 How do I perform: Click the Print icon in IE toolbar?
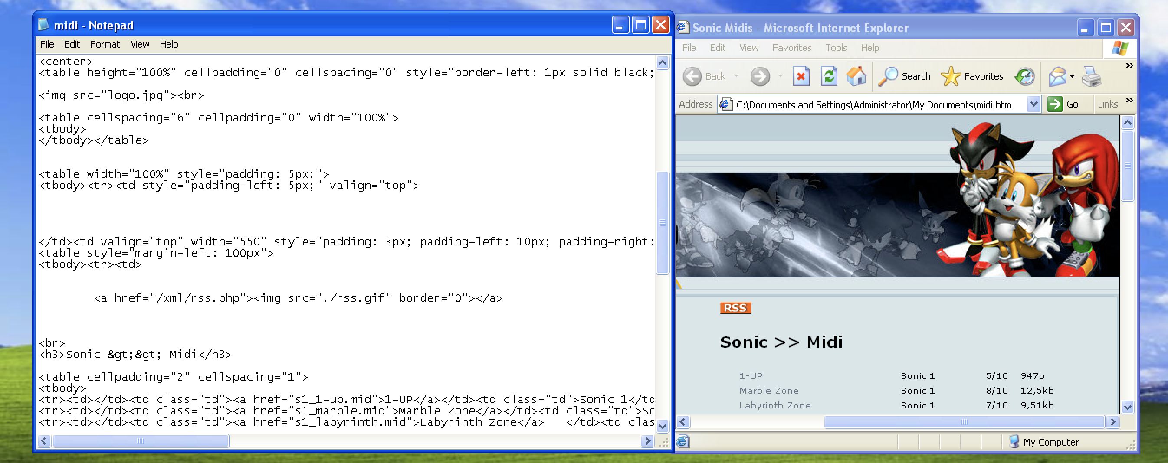click(x=1091, y=76)
